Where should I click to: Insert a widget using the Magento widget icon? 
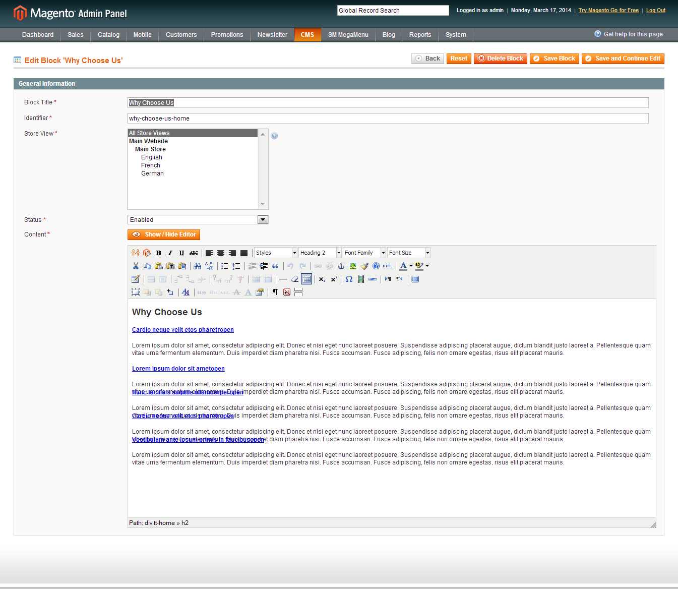point(147,253)
